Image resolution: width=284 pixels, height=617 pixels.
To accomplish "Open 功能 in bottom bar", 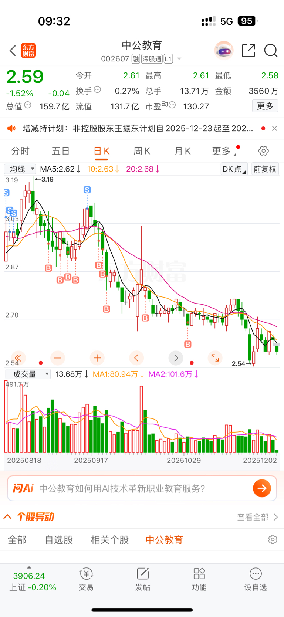I will 199,579.
